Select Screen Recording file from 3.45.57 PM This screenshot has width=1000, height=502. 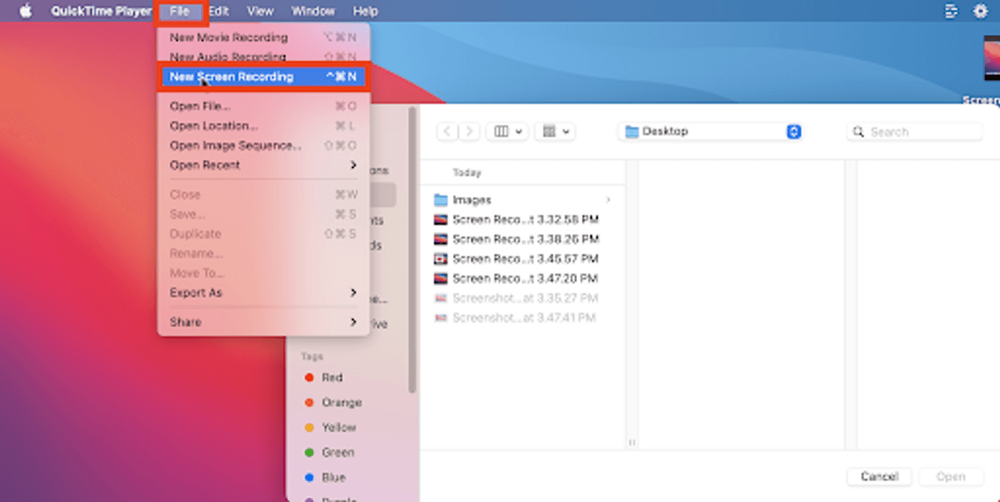525,258
